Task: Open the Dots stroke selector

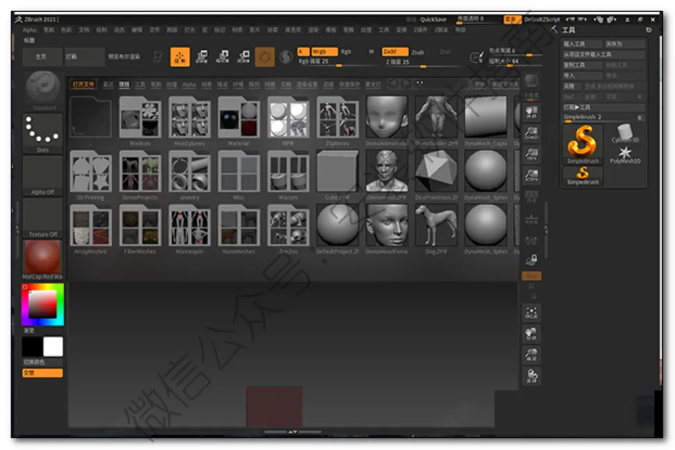Action: (x=43, y=133)
